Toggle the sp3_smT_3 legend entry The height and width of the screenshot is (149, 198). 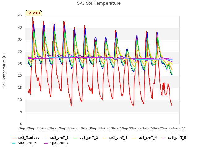[x=115, y=138]
